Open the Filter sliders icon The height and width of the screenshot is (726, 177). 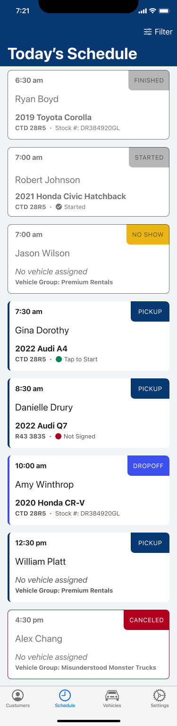(148, 32)
